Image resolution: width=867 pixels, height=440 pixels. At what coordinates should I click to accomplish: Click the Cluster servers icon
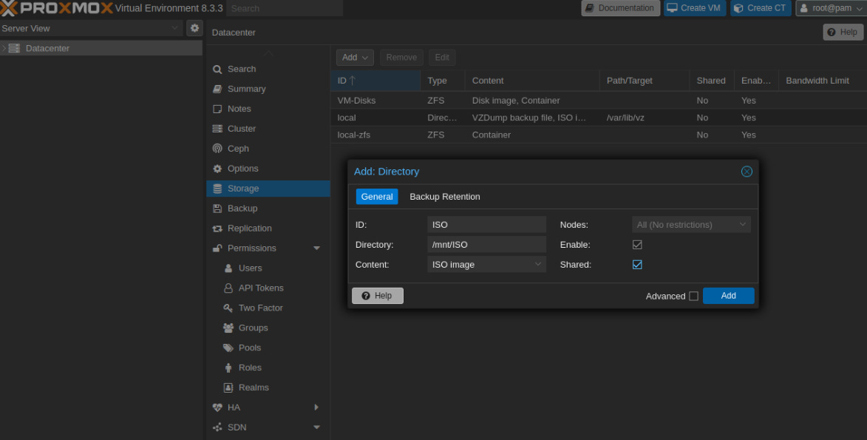(217, 129)
